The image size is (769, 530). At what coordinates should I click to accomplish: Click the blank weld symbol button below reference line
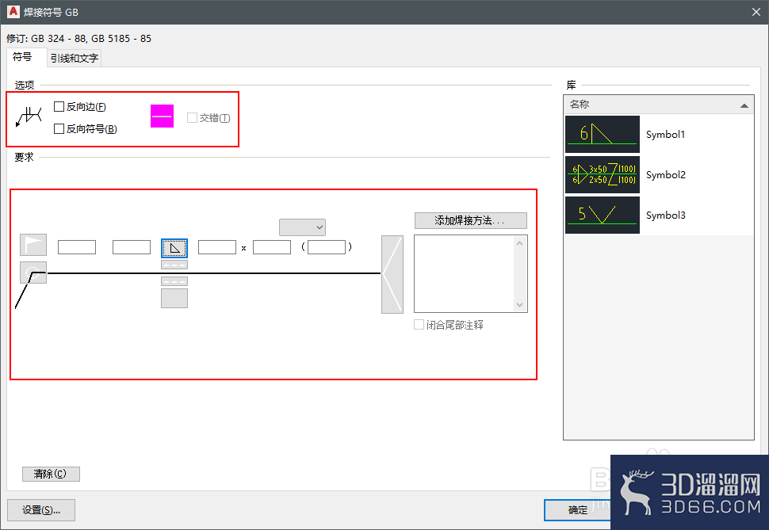pyautogui.click(x=174, y=298)
